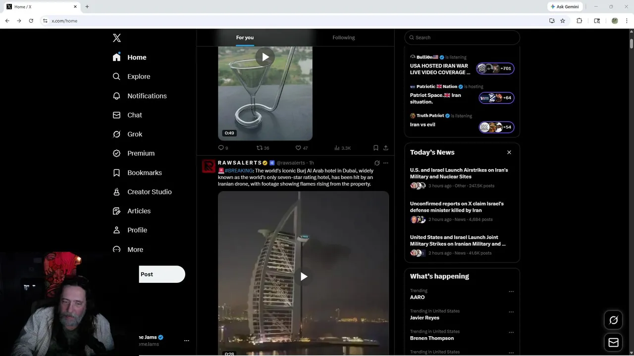Open the floating messages button

[x=614, y=343]
